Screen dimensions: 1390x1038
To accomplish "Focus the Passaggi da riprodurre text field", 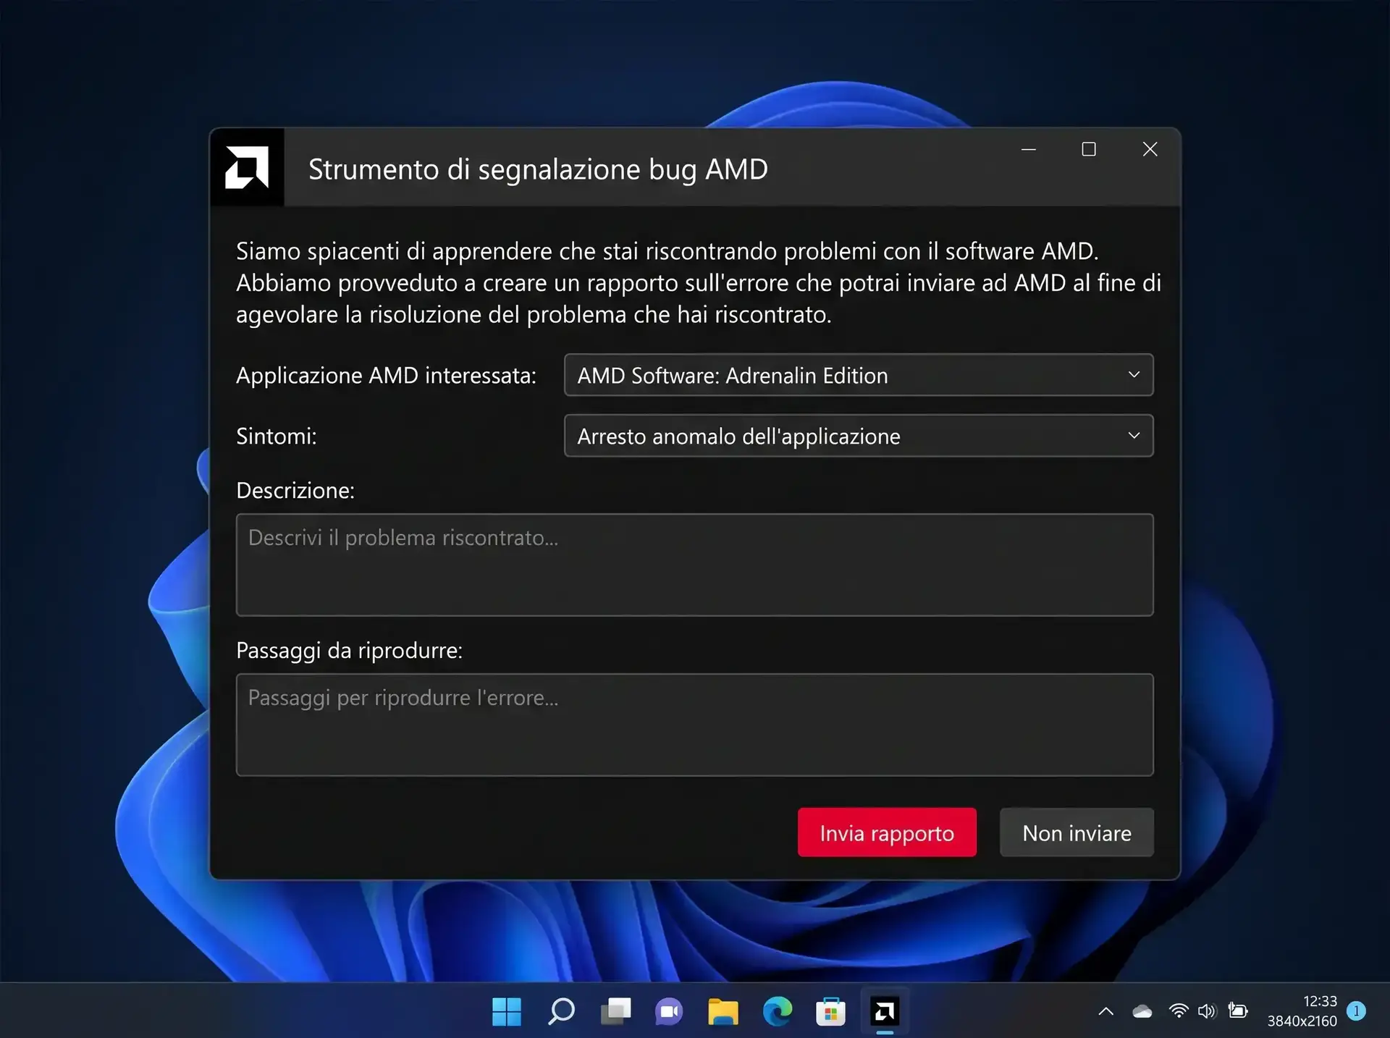I will pyautogui.click(x=695, y=725).
